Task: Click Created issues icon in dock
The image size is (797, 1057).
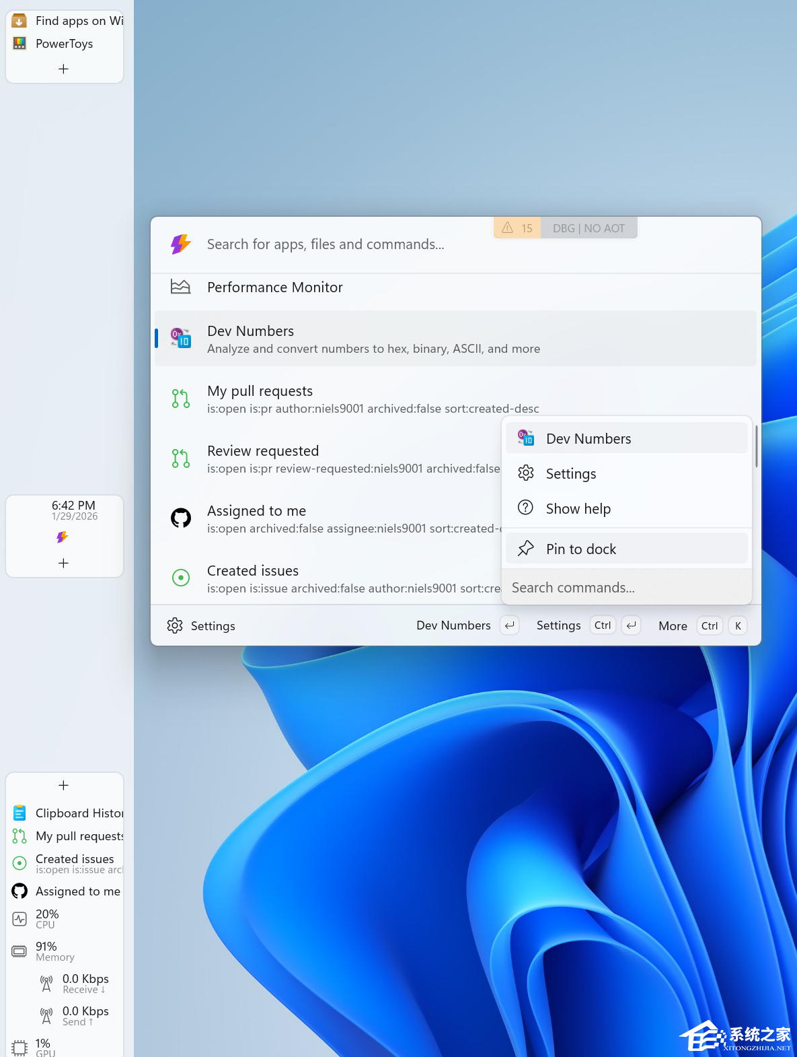Action: 20,862
